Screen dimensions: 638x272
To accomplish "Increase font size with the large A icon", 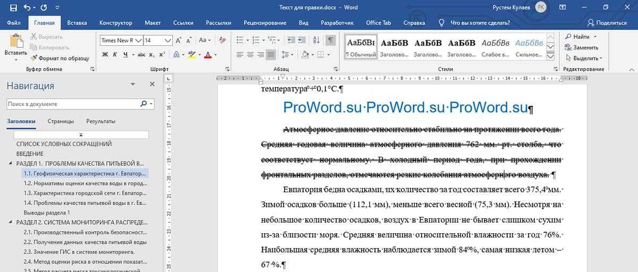I will click(179, 40).
